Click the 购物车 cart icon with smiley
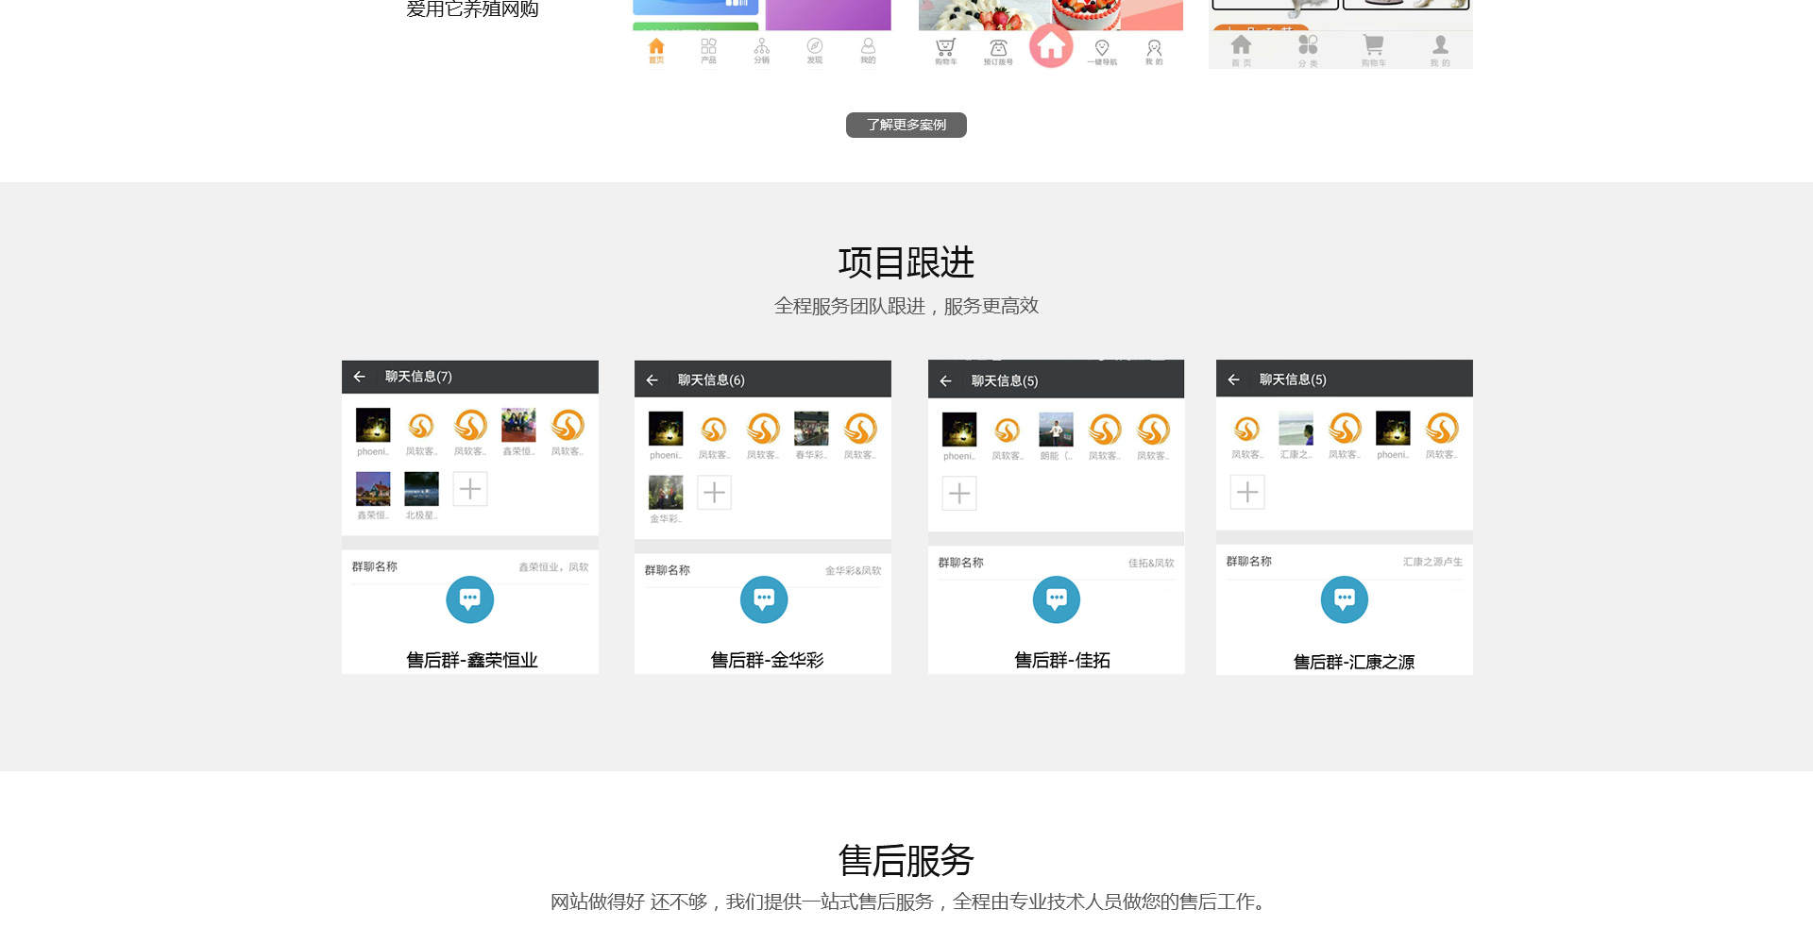This screenshot has height=944, width=1813. 945,50
